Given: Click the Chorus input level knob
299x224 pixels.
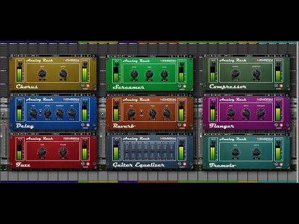Looking at the screenshot, I should pyautogui.click(x=20, y=63).
